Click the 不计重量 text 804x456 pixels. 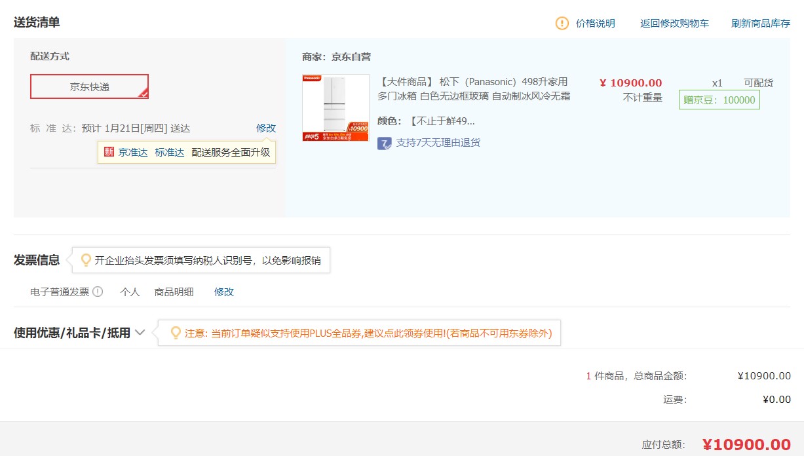(x=643, y=98)
